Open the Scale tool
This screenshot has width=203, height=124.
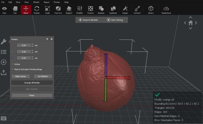(x=47, y=10)
